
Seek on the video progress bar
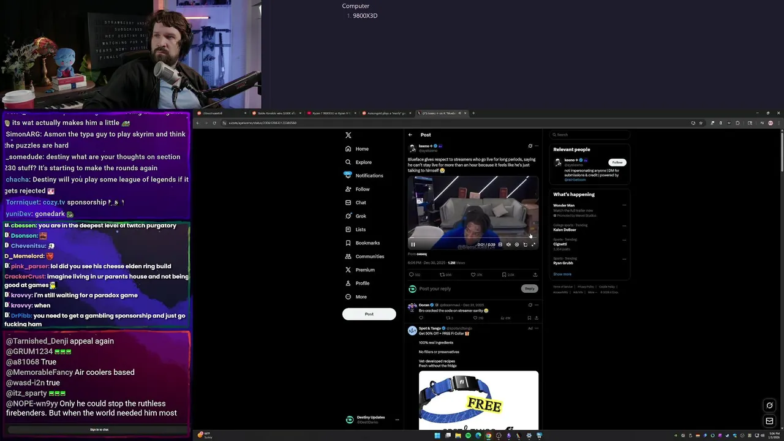pyautogui.click(x=473, y=238)
